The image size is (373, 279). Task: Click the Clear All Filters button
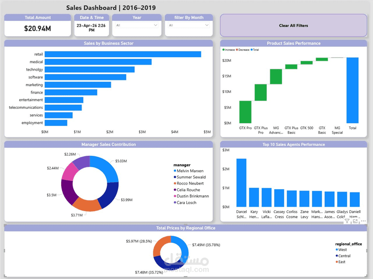tap(293, 26)
